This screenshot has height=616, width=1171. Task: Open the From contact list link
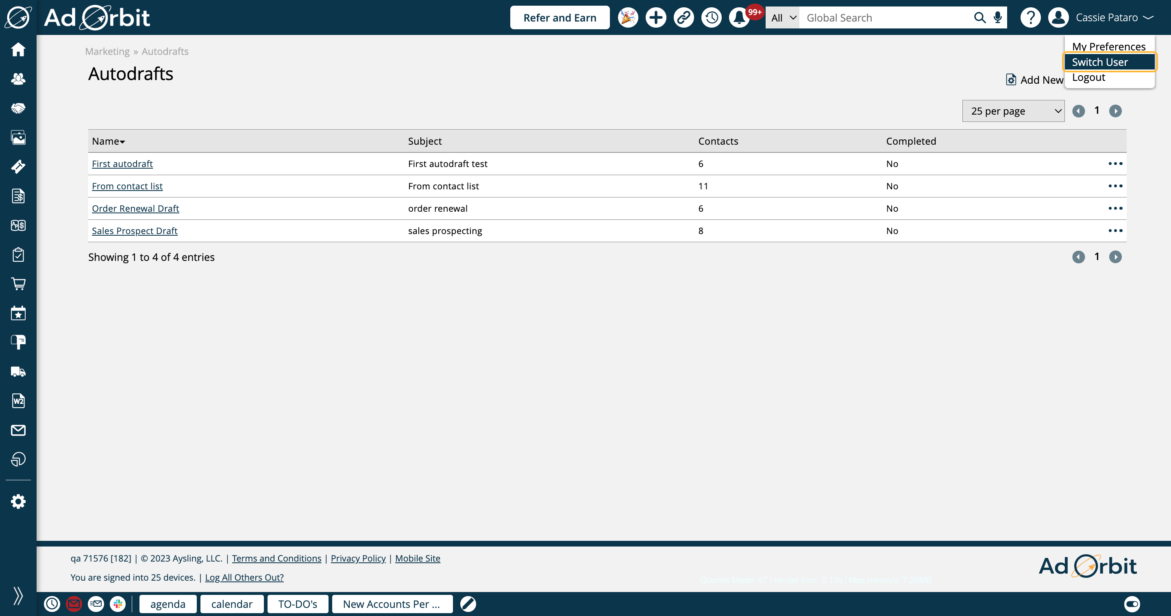coord(127,186)
